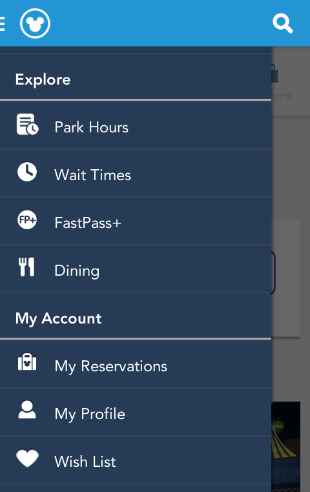Click the Mickey Mouse logo icon
This screenshot has width=310, height=492.
point(35,23)
